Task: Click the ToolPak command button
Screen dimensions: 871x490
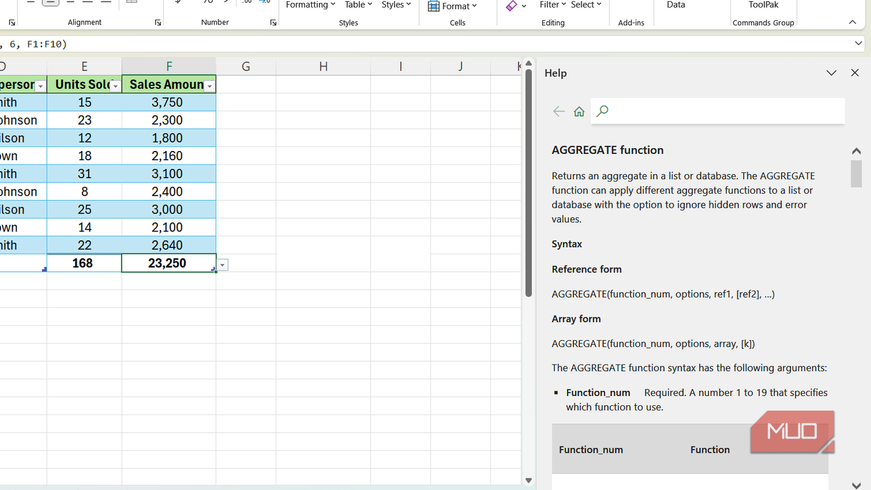Action: [x=764, y=6]
